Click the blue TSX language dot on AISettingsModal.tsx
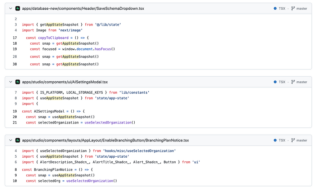The width and height of the screenshot is (315, 189). tap(275, 82)
